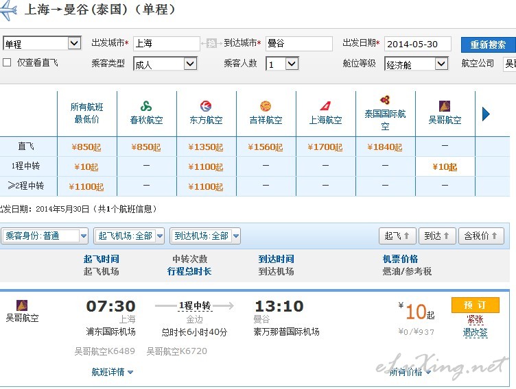
Task: Sort results by 含税价 button
Action: [x=481, y=236]
